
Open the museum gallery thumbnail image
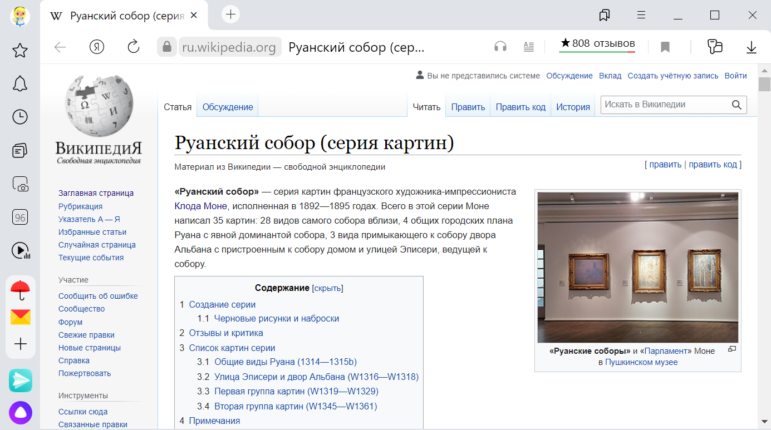pos(638,268)
